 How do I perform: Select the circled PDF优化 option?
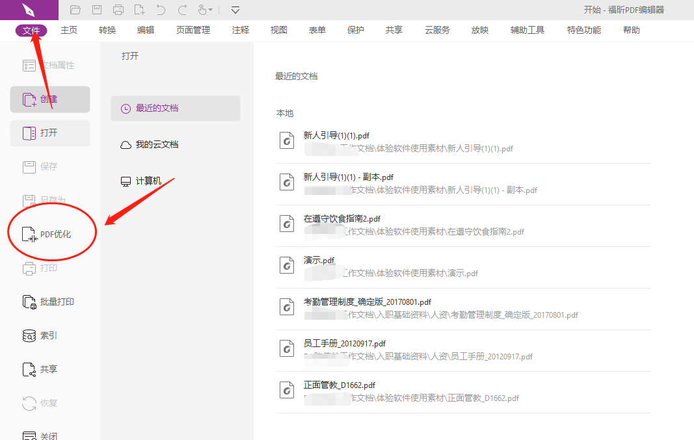52,231
